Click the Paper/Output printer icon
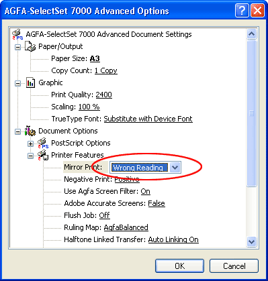Viewport: 268px width, 281px height. (30, 46)
